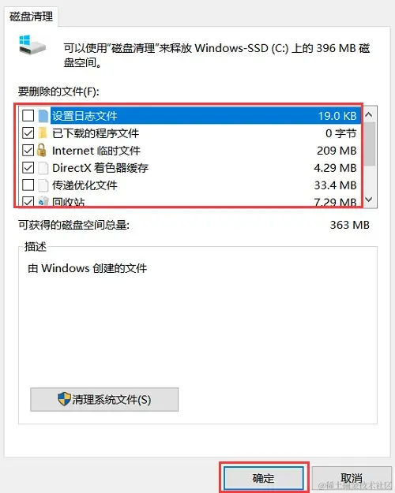
Task: Uncheck the DirectX 着色器缓存 checkbox
Action: coord(28,167)
